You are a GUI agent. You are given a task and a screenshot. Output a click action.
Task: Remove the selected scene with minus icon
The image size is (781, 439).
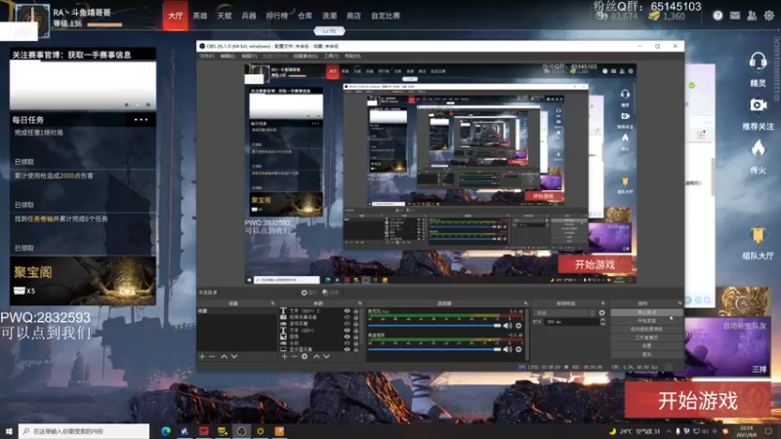pyautogui.click(x=212, y=356)
